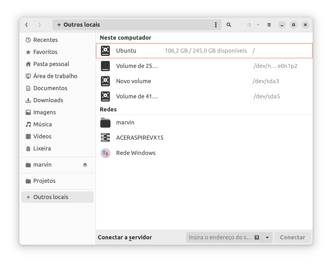332x266 pixels.
Task: Open the Novo volume drive
Action: point(133,81)
